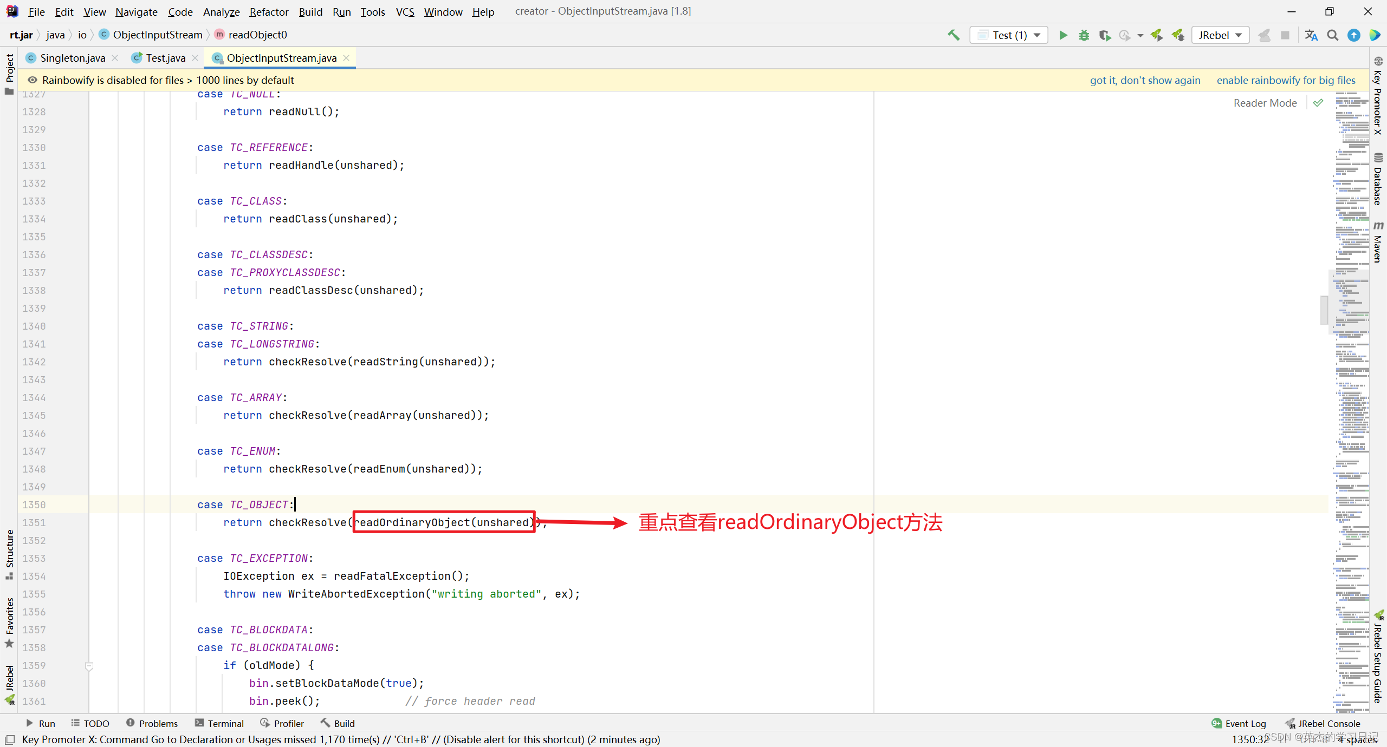This screenshot has width=1387, height=747.
Task: Click 'got it, don't show again' link
Action: [1145, 80]
